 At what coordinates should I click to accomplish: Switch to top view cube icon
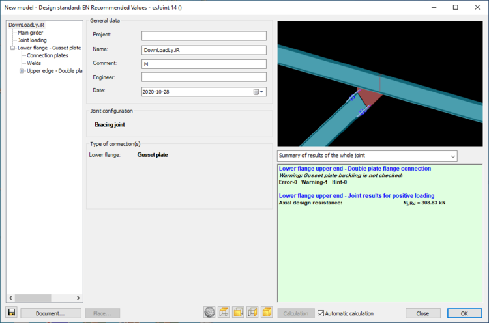click(224, 313)
